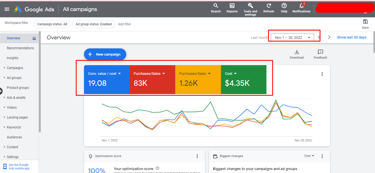Open Tools and settings wrench
The width and height of the screenshot is (375, 173).
250,6
